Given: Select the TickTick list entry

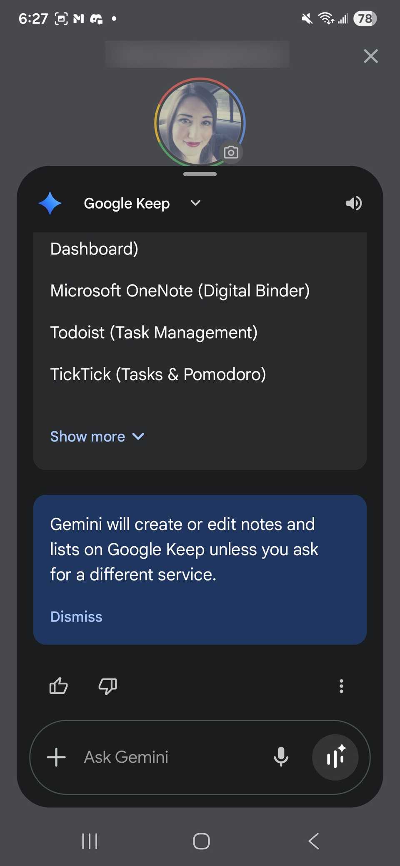Looking at the screenshot, I should pyautogui.click(x=158, y=374).
